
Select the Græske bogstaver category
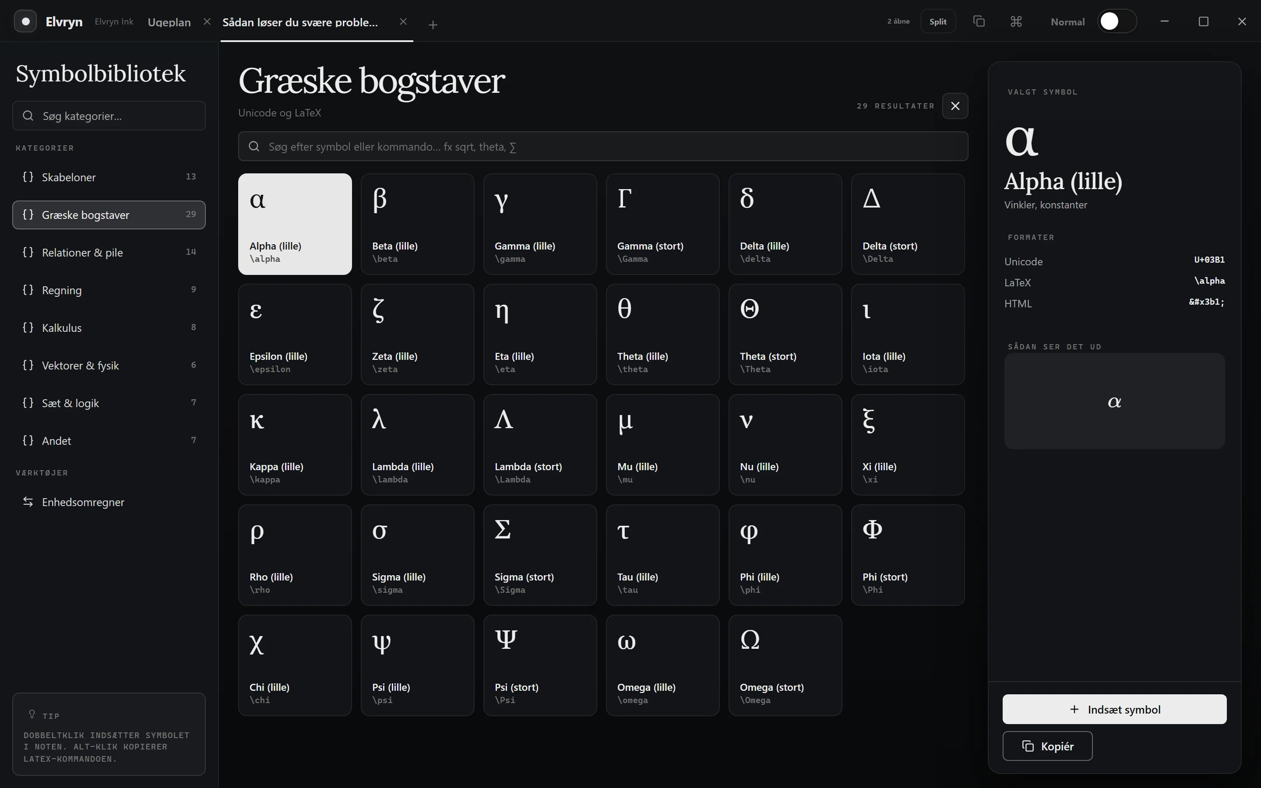tap(109, 215)
